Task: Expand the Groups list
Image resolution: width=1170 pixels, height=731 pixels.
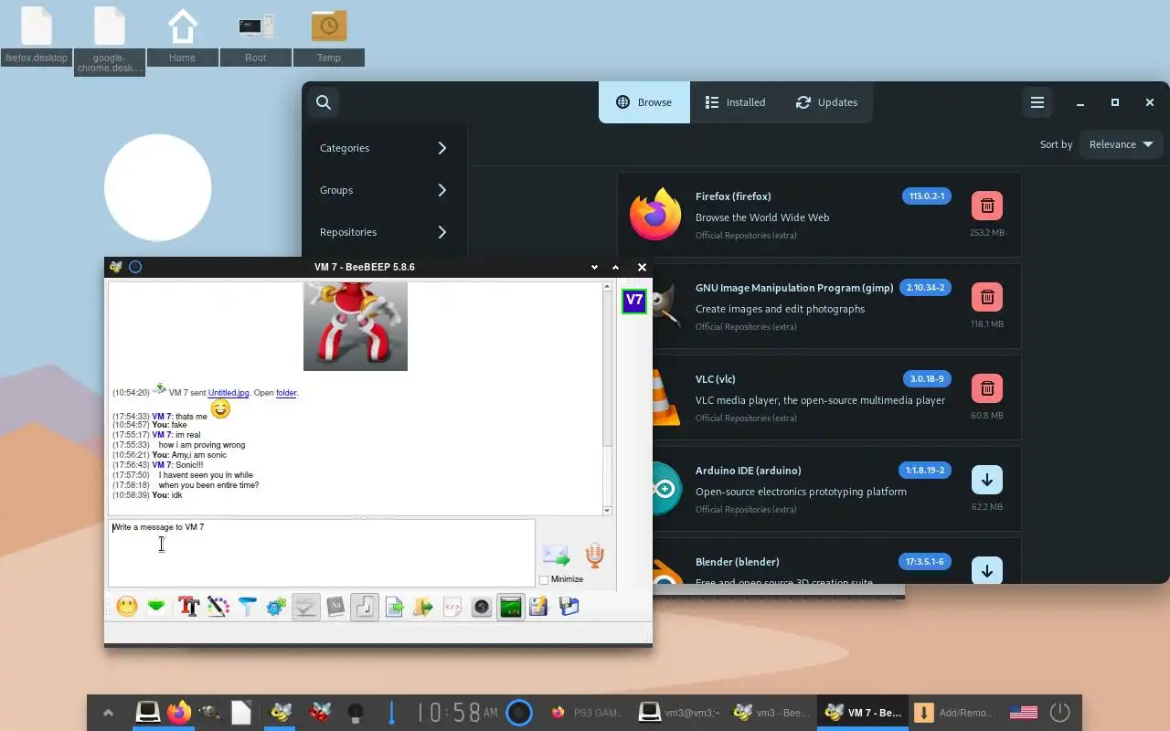Action: click(x=384, y=190)
